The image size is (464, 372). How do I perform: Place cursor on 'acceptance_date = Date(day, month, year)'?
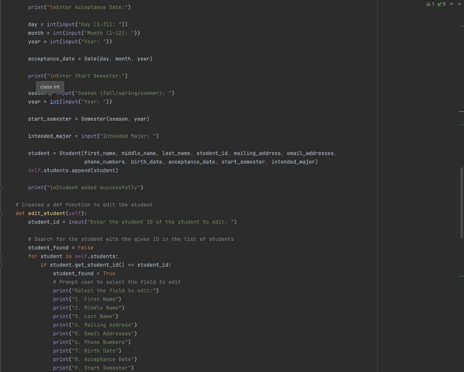click(x=90, y=59)
